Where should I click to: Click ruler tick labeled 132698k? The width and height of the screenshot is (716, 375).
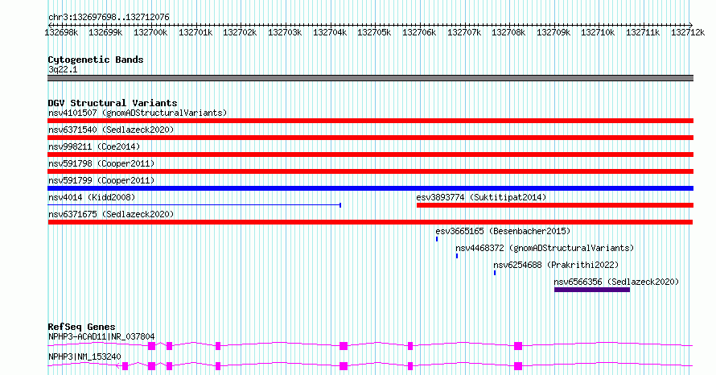click(61, 32)
